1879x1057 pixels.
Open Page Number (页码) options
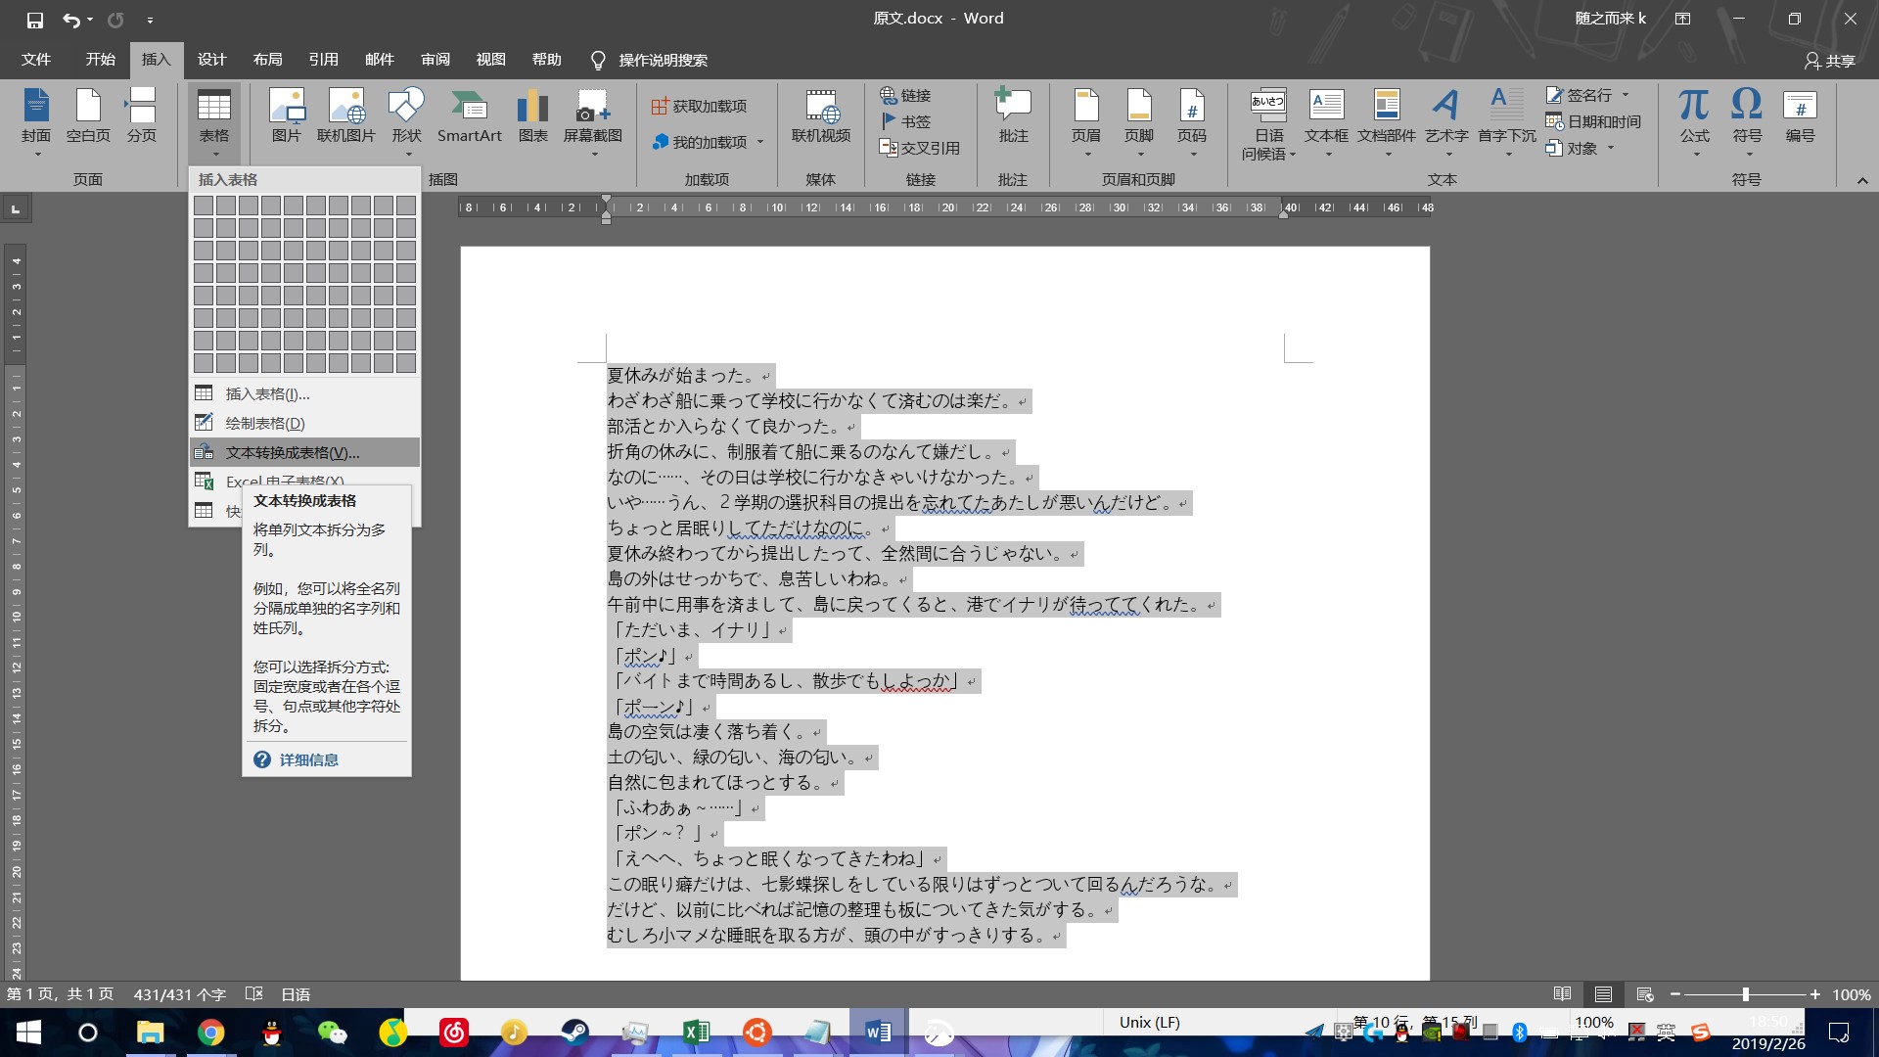point(1191,122)
